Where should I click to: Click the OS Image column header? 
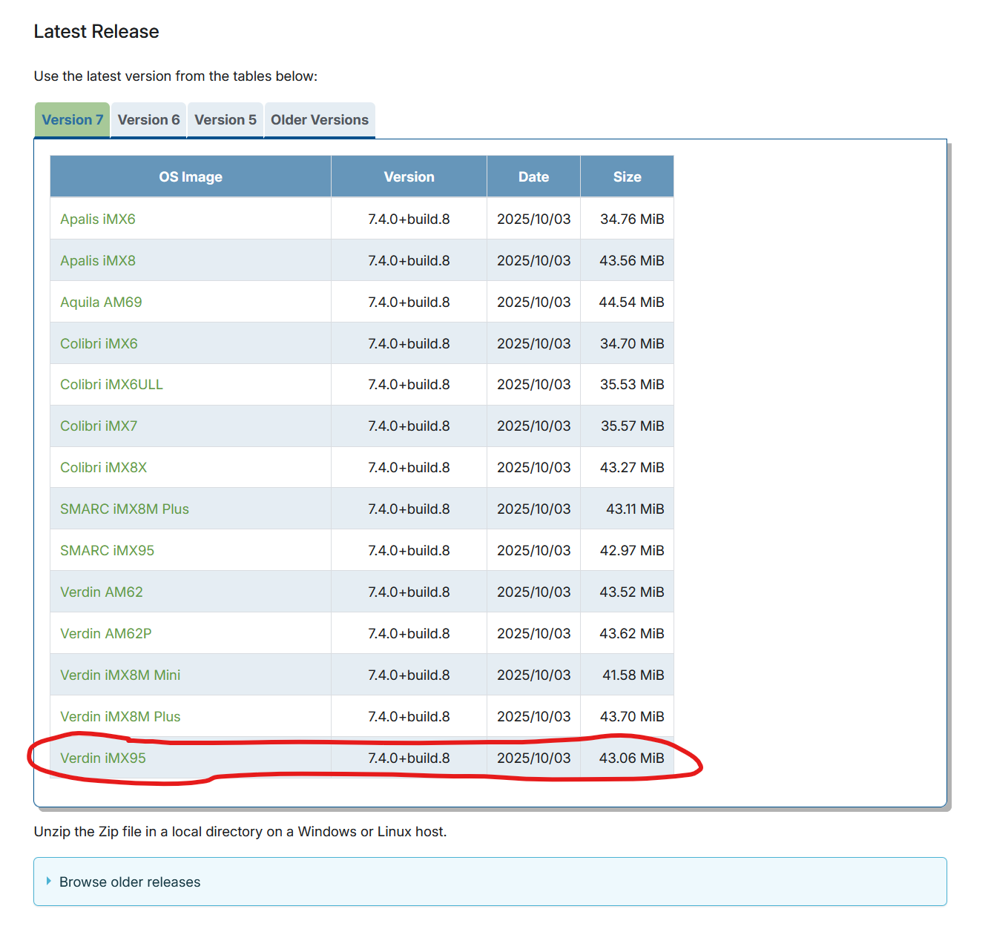coord(191,176)
